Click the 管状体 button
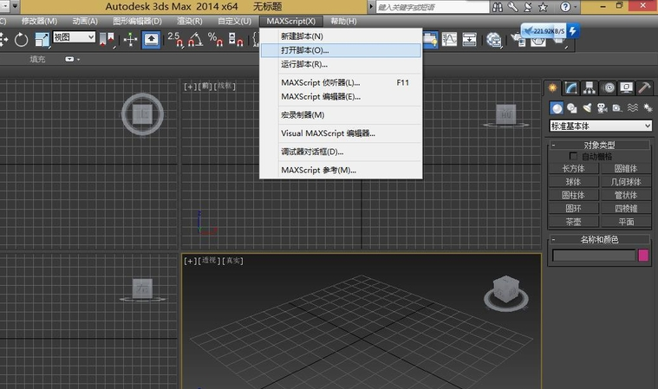The image size is (658, 389). 626,195
